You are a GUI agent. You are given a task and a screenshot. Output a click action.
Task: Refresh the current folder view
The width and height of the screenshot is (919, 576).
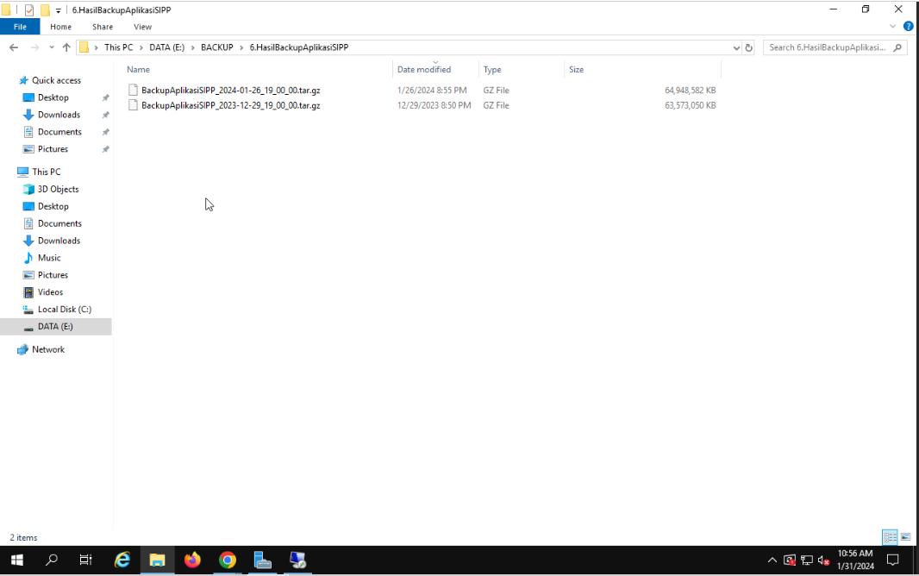[748, 47]
